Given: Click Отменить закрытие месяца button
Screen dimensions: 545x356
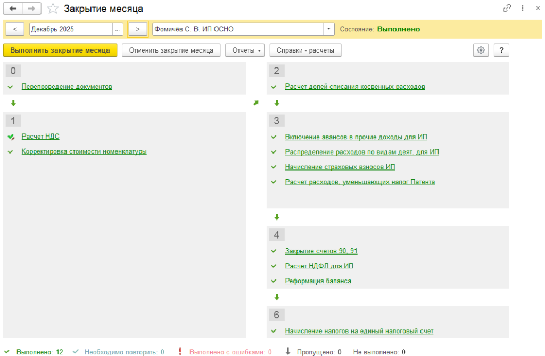Looking at the screenshot, I should pyautogui.click(x=171, y=50).
